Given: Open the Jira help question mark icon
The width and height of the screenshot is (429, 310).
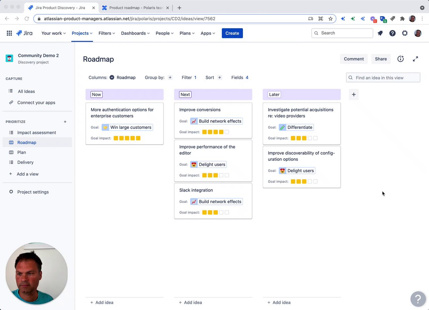Looking at the screenshot, I should pos(392,33).
